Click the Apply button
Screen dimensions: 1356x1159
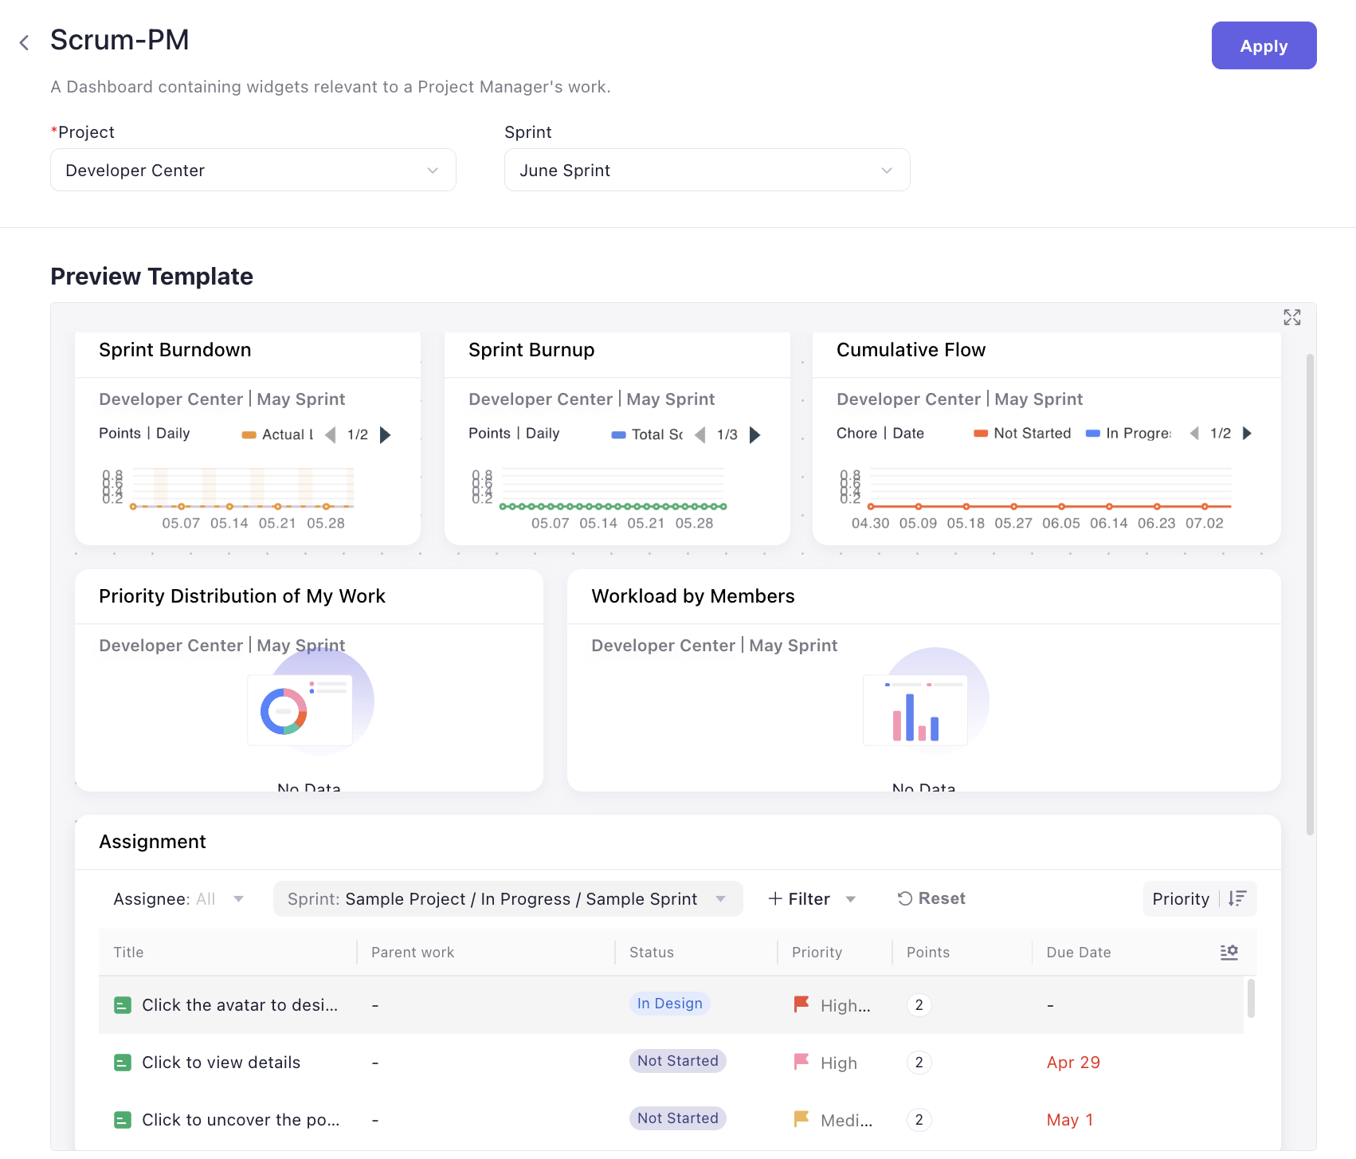coord(1263,45)
